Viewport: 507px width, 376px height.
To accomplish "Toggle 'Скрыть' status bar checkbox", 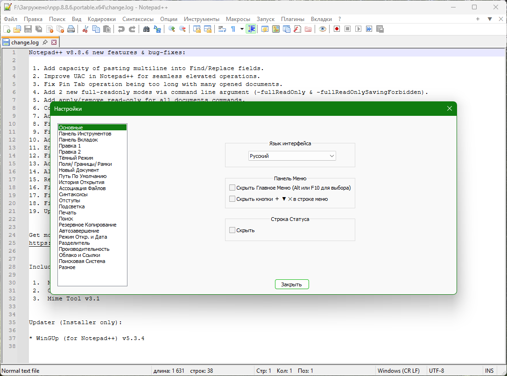I will pos(232,230).
